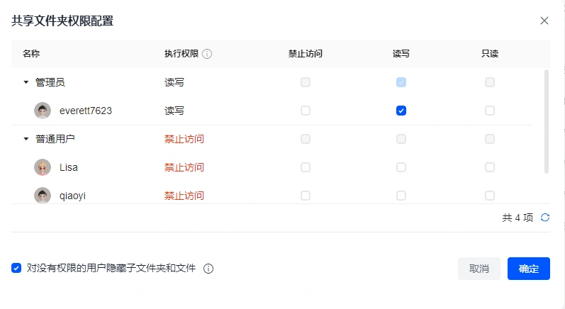Check 只读 checkbox for everett7623
Screen dimensions: 565x309
490,111
